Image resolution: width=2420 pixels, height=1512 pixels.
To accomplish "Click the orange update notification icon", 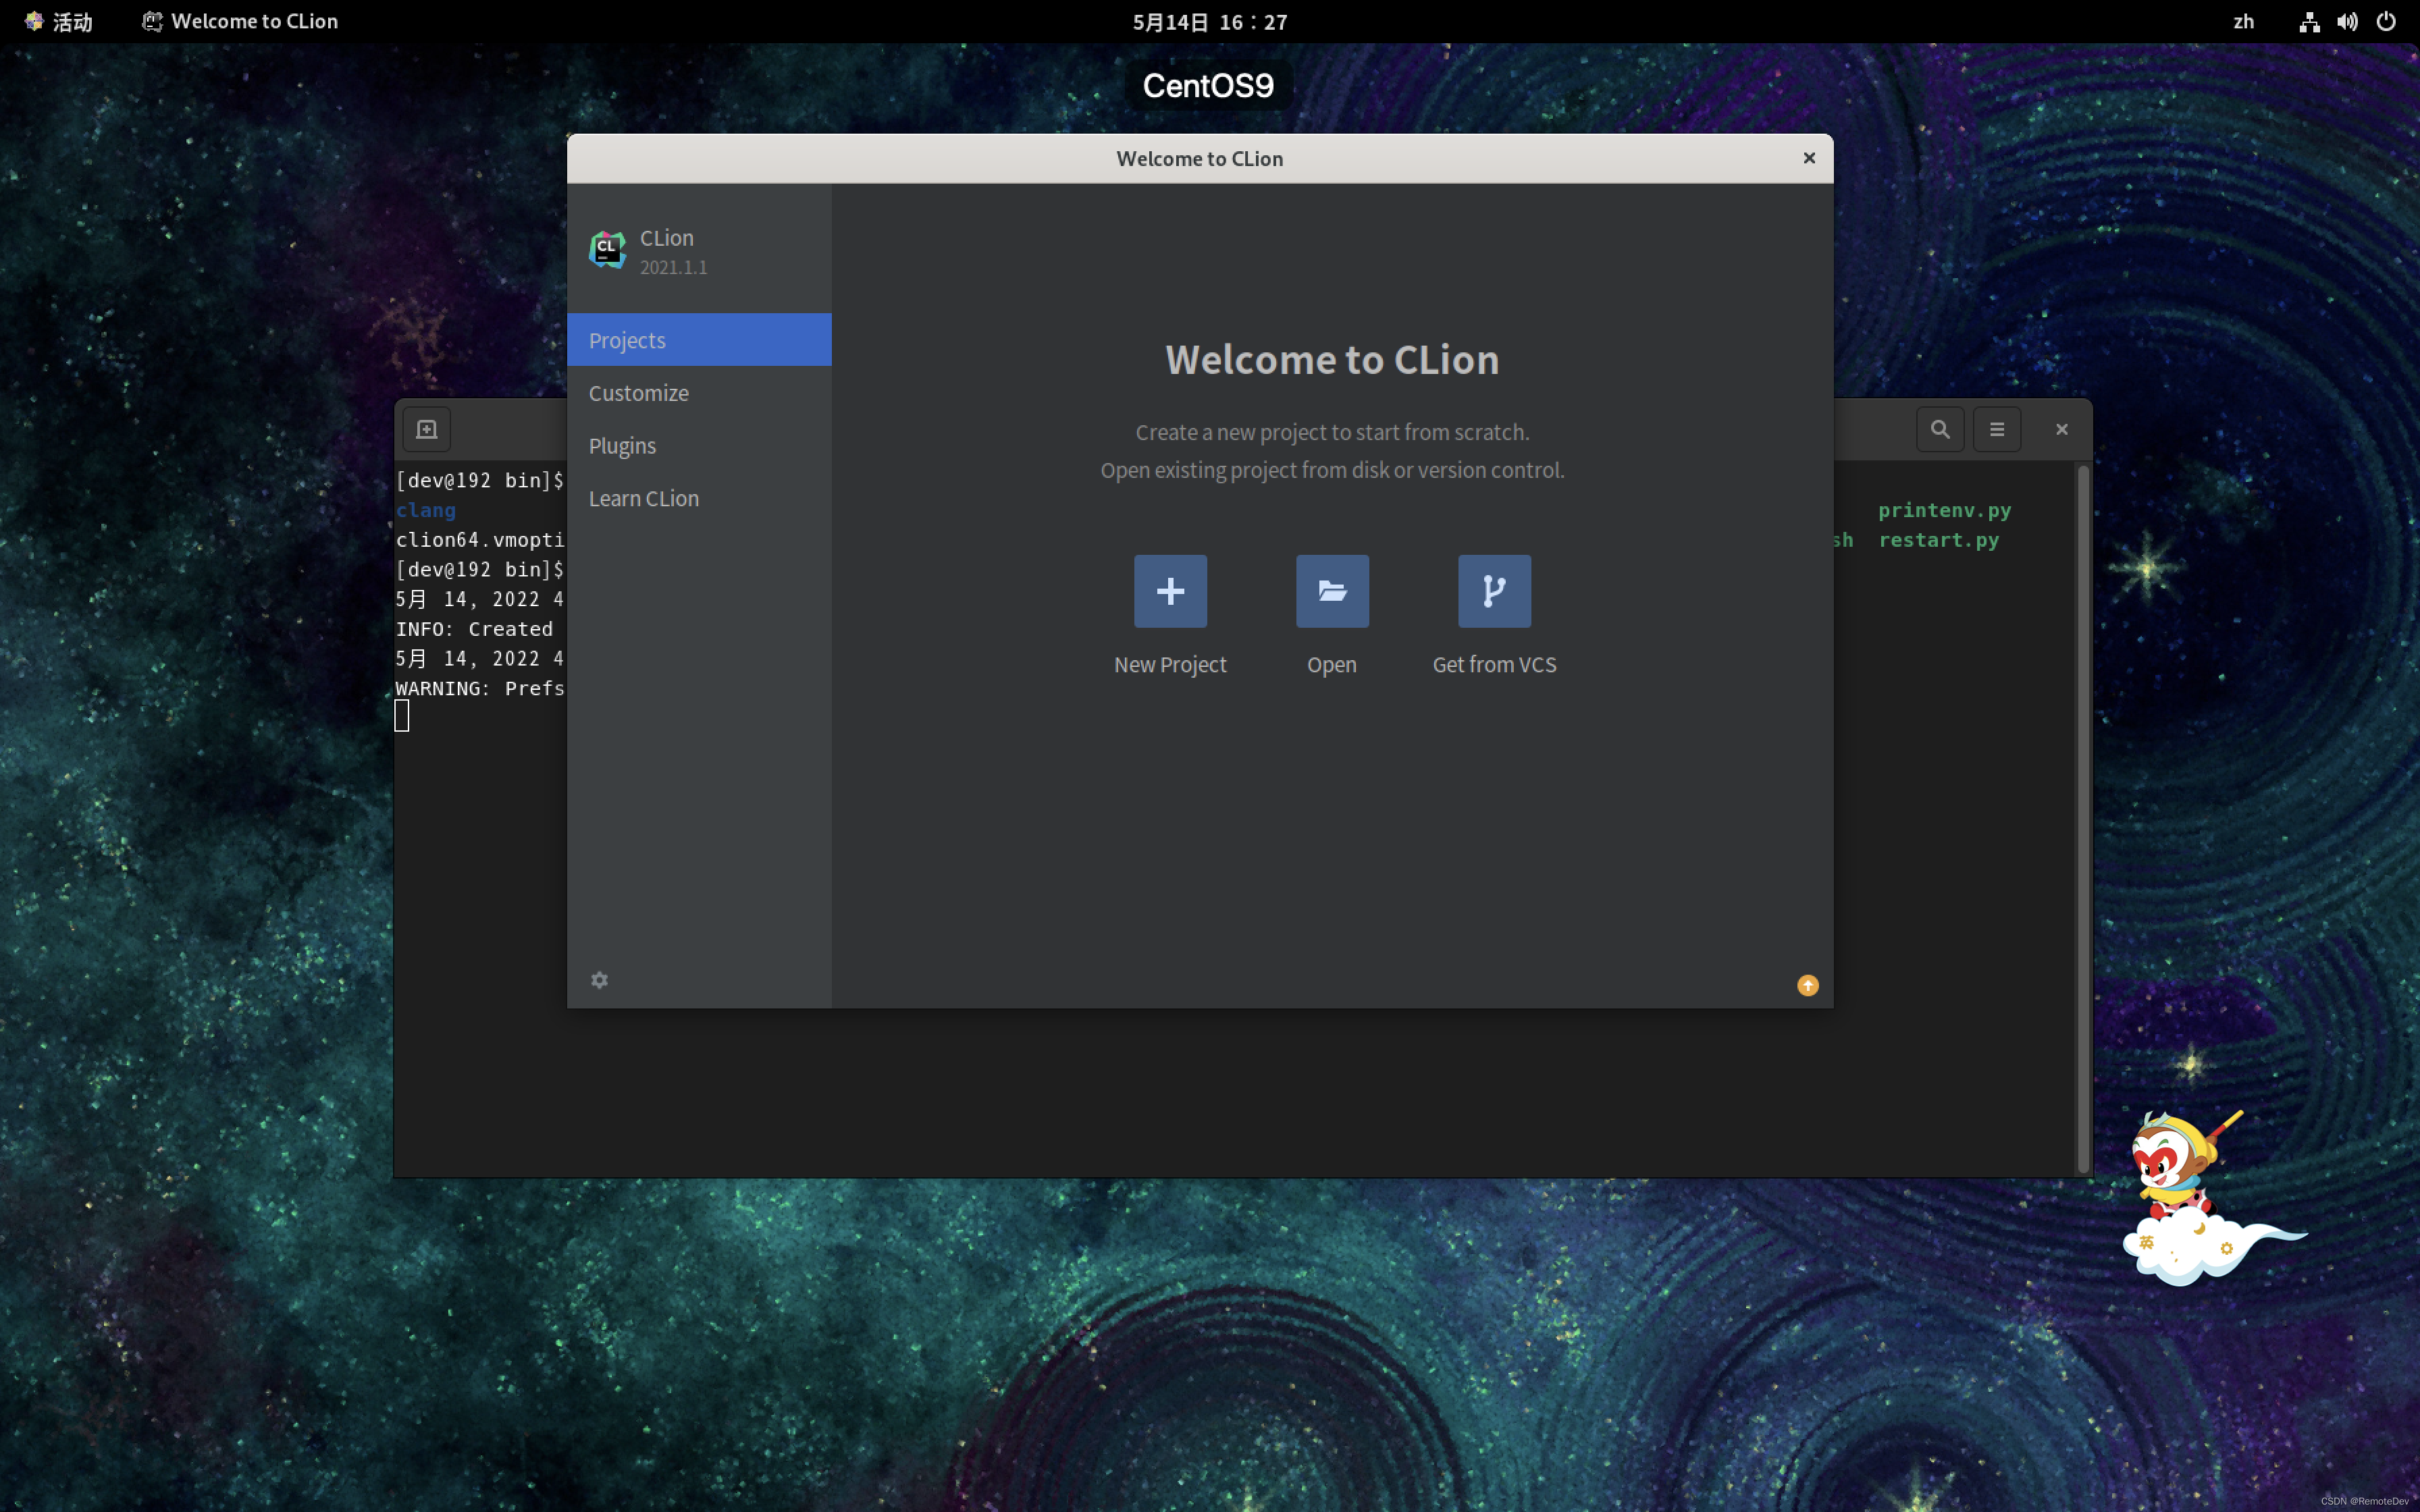I will [1807, 986].
